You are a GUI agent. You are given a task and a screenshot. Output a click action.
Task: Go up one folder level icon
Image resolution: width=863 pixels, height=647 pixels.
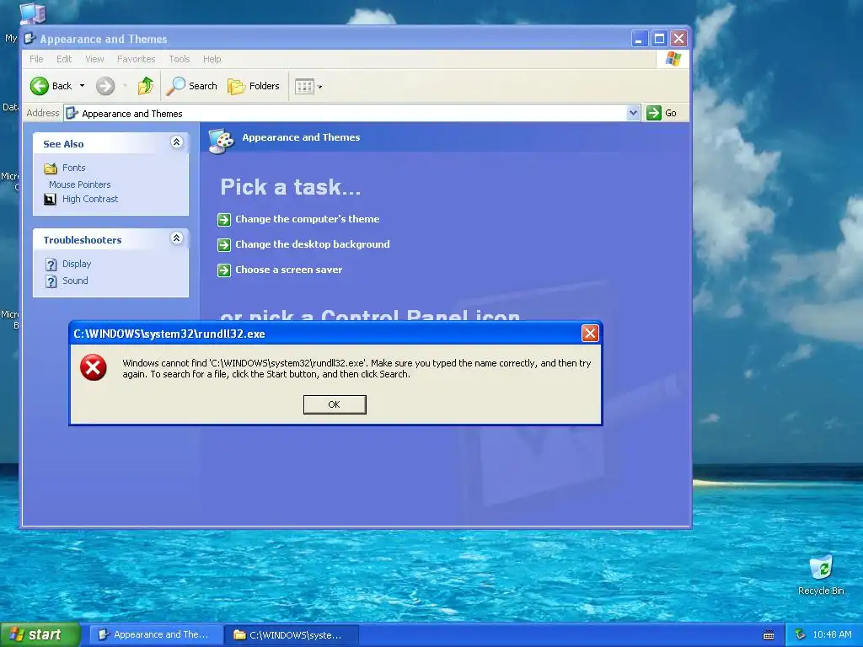coord(146,86)
